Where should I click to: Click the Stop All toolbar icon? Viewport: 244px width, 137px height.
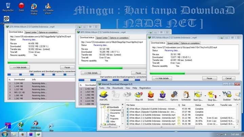tap(139, 96)
